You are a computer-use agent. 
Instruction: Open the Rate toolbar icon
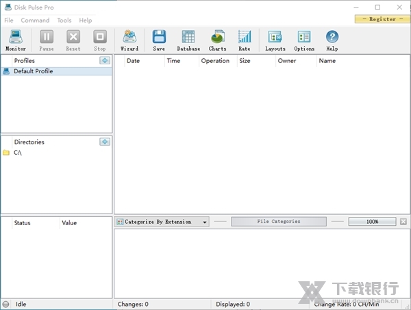tap(244, 40)
